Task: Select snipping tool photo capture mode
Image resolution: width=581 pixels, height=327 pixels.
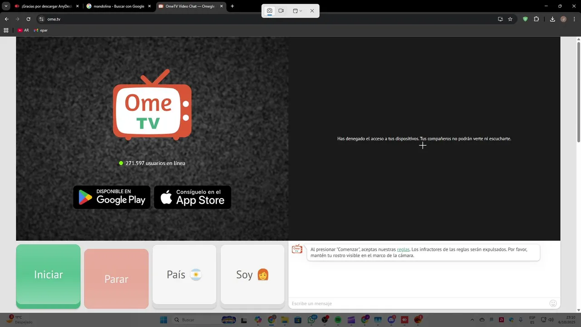Action: 270,10
